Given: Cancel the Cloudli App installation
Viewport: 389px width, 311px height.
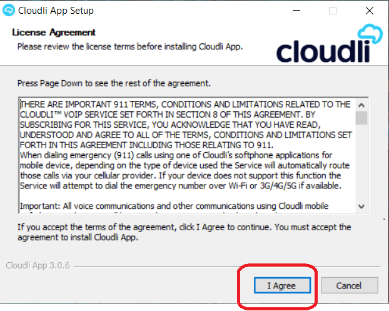Looking at the screenshot, I should pyautogui.click(x=350, y=285).
